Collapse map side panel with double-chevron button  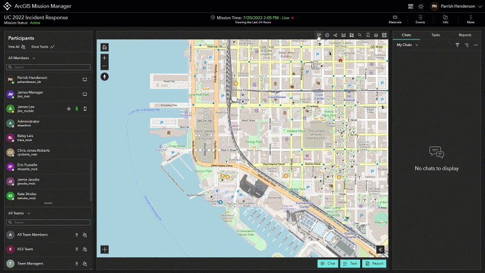pyautogui.click(x=380, y=249)
